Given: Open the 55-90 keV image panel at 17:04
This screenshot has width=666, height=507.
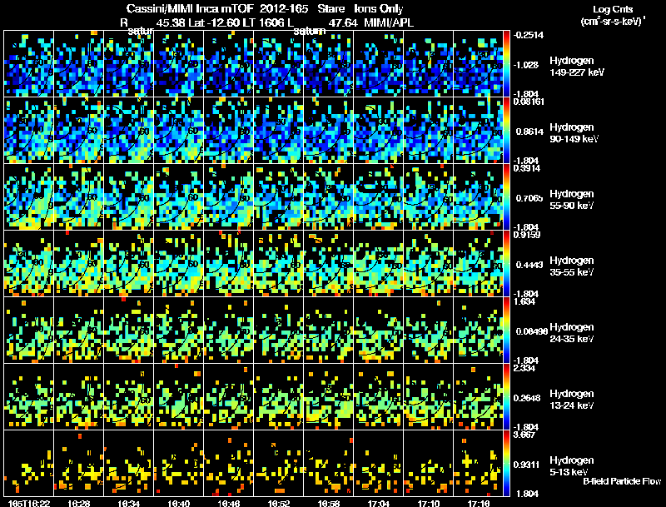Looking at the screenshot, I should (379, 197).
